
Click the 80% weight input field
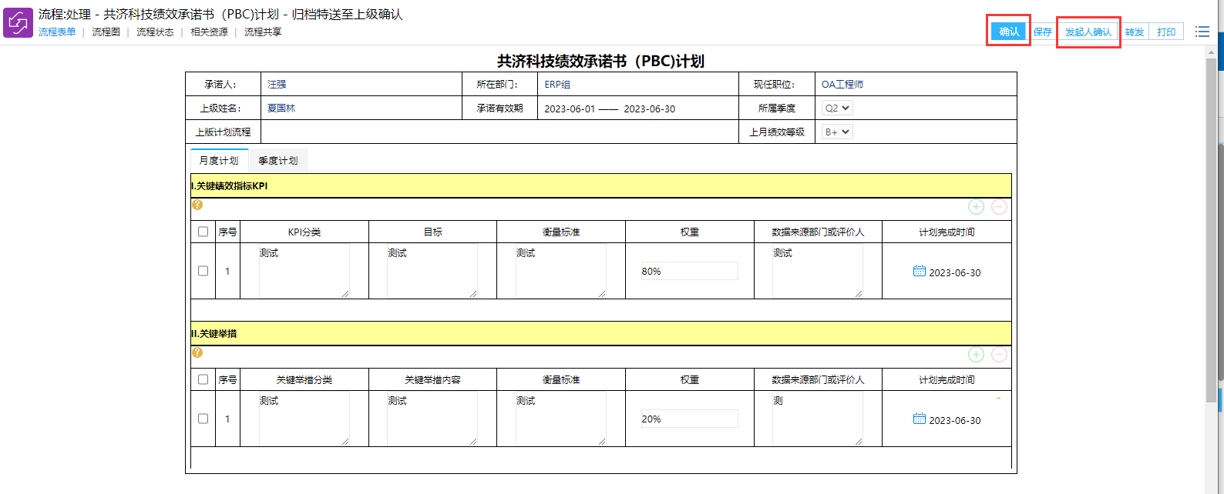[689, 271]
